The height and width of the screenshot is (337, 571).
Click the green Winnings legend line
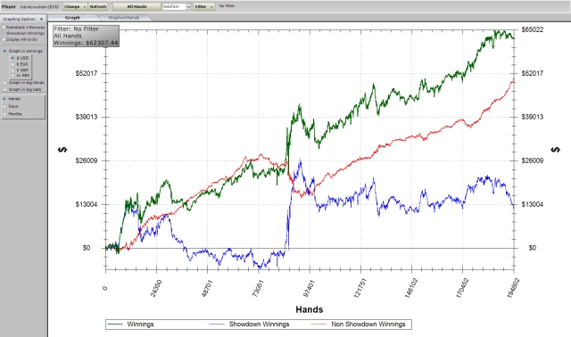point(114,325)
